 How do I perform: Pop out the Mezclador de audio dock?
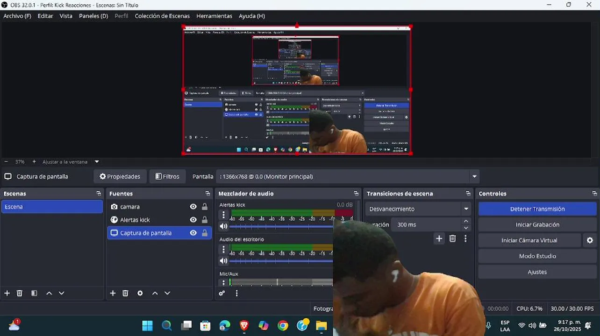point(356,193)
